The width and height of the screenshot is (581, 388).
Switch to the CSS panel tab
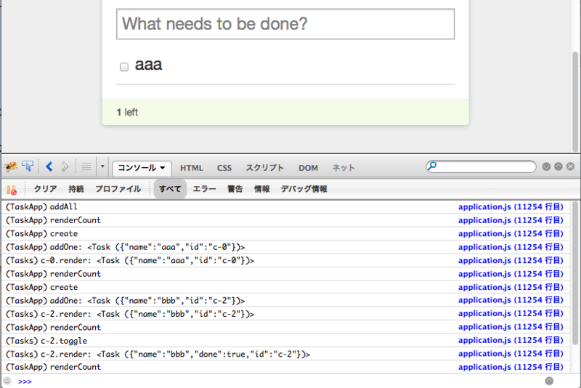click(x=224, y=168)
